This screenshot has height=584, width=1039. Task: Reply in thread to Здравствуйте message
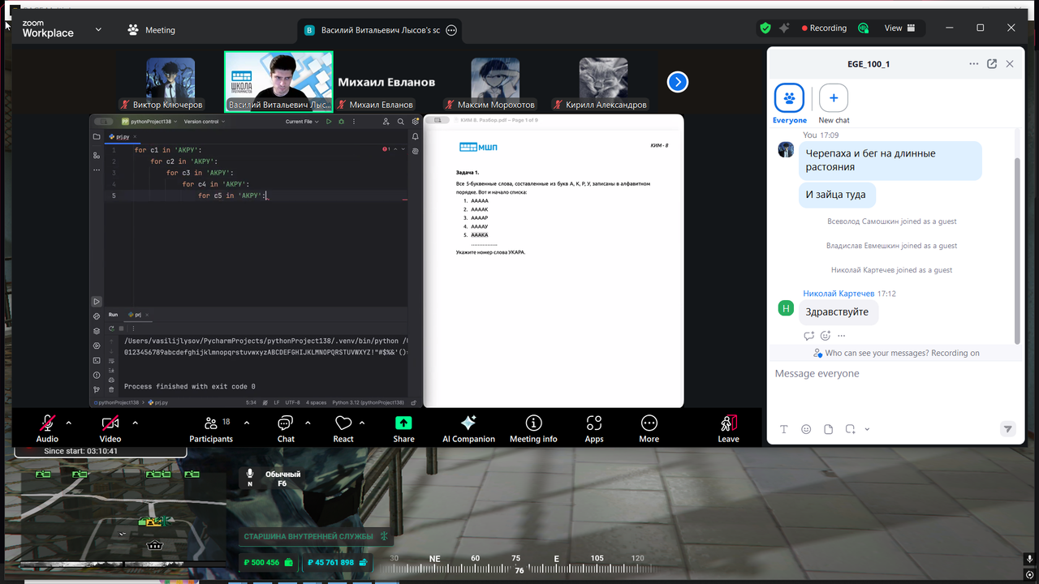coord(808,336)
